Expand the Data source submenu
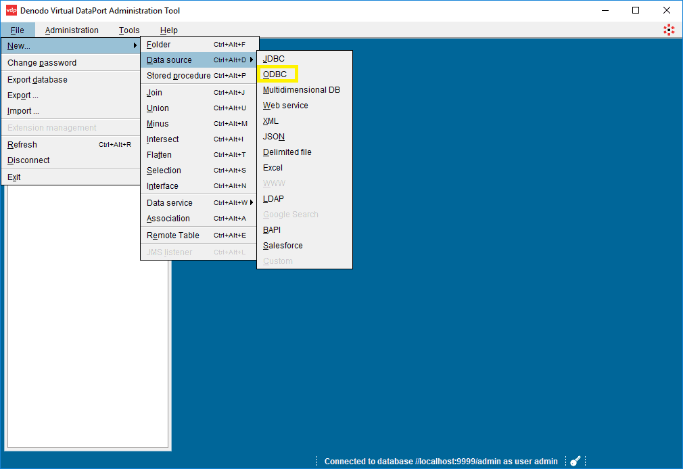Image resolution: width=683 pixels, height=469 pixels. click(199, 60)
